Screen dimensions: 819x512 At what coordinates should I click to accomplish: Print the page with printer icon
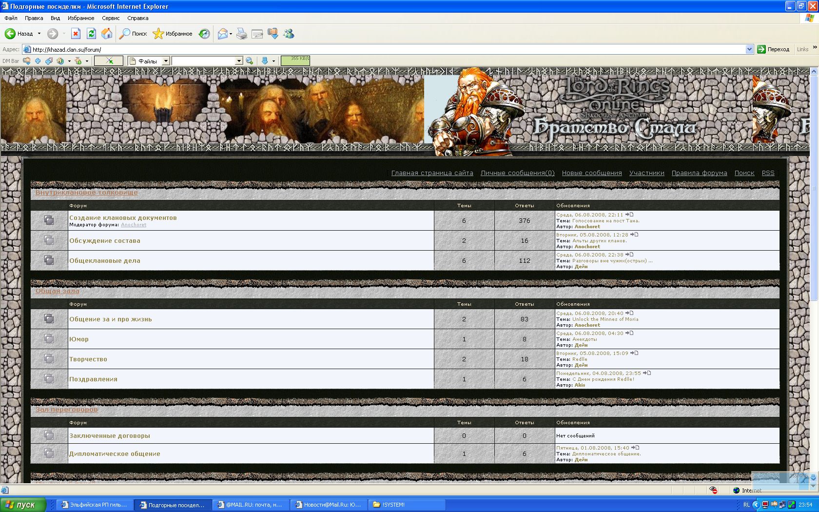[x=242, y=34]
